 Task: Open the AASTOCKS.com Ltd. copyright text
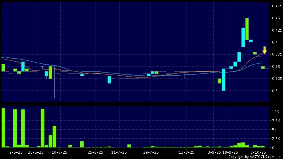(255, 157)
